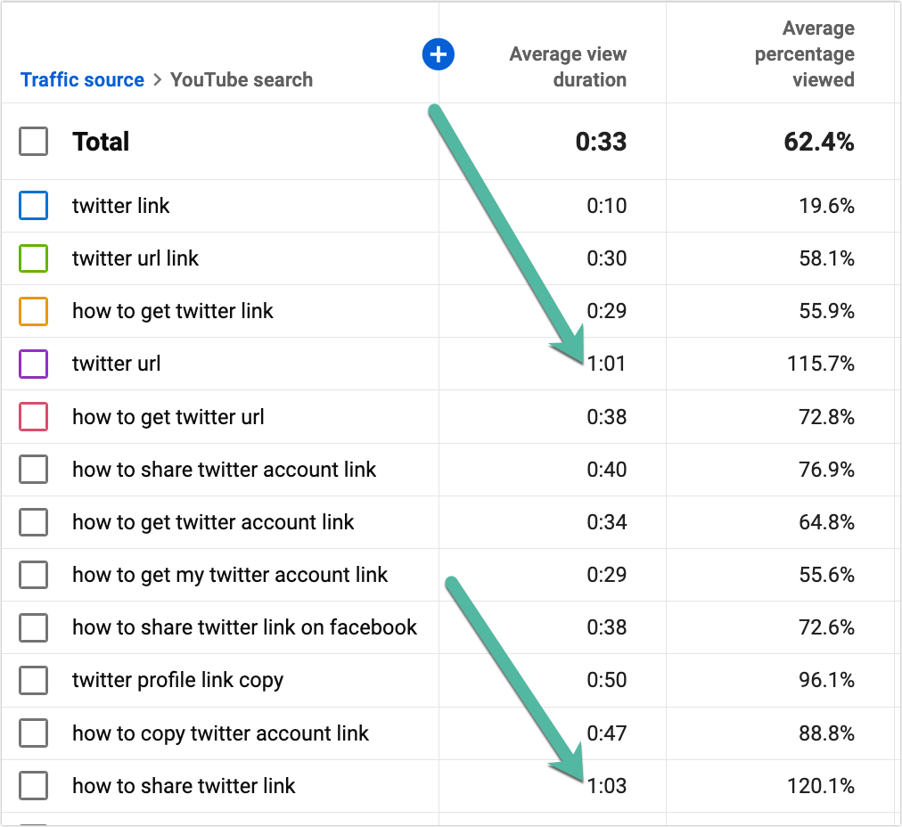The image size is (902, 827).
Task: Sort by Average view duration column header
Action: tap(568, 67)
